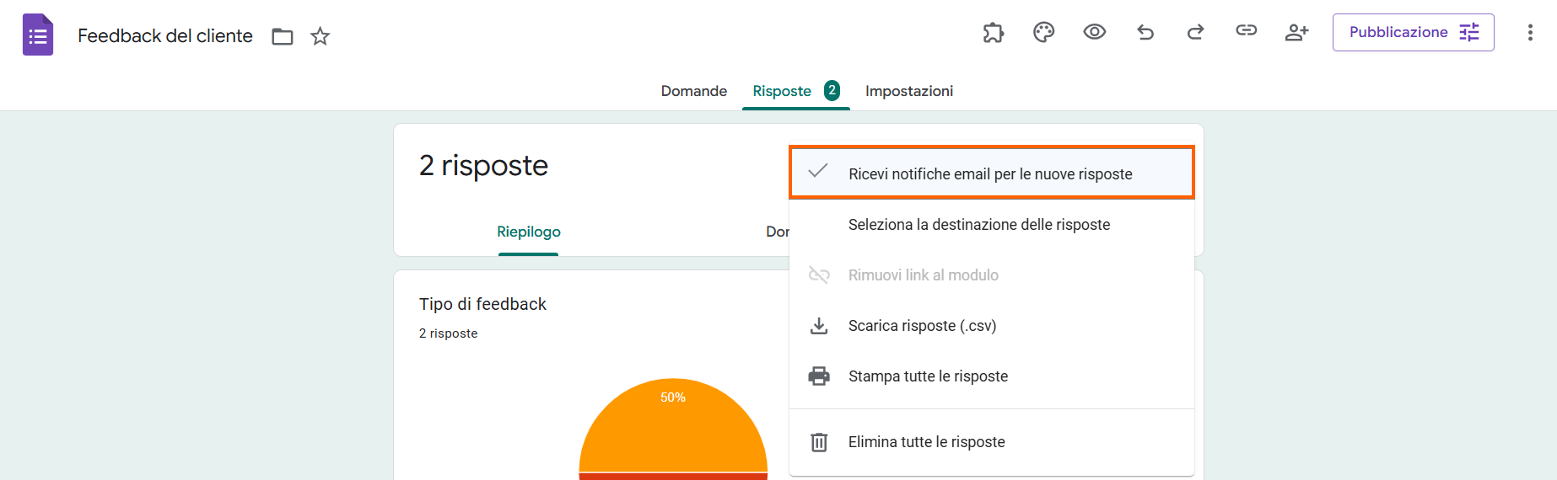This screenshot has height=480, width=1557.
Task: Choose Elimina tutte le risposte
Action: [x=926, y=442]
